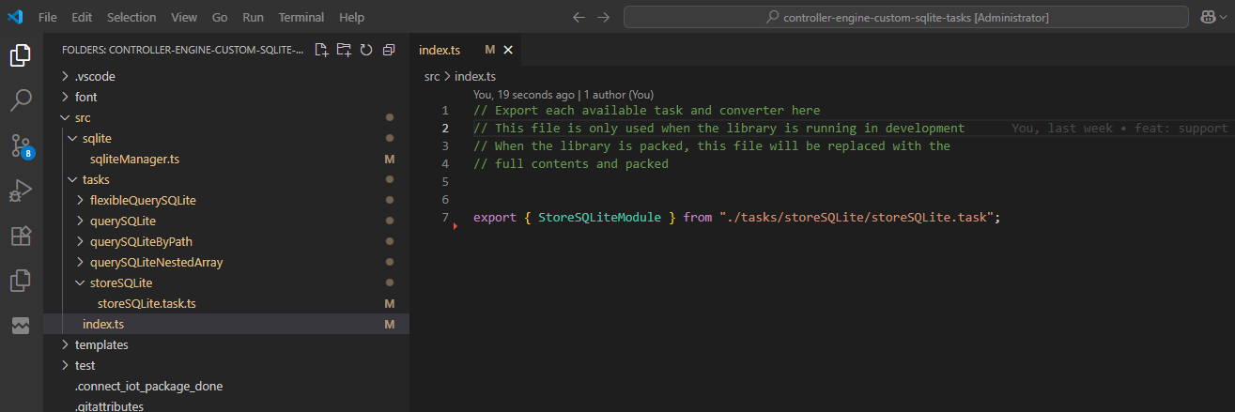Open the Extensions view
Viewport: 1235px width, 412px height.
click(21, 236)
